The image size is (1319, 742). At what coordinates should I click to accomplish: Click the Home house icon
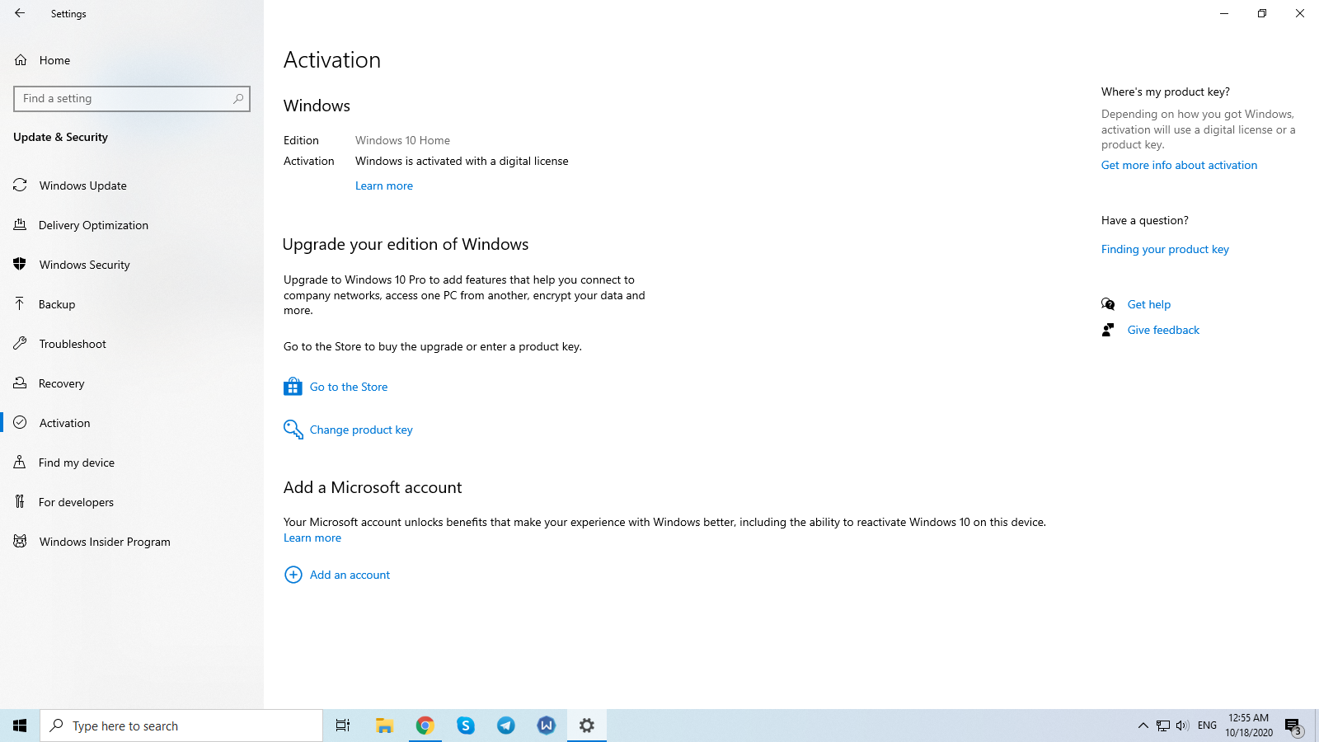pyautogui.click(x=21, y=60)
